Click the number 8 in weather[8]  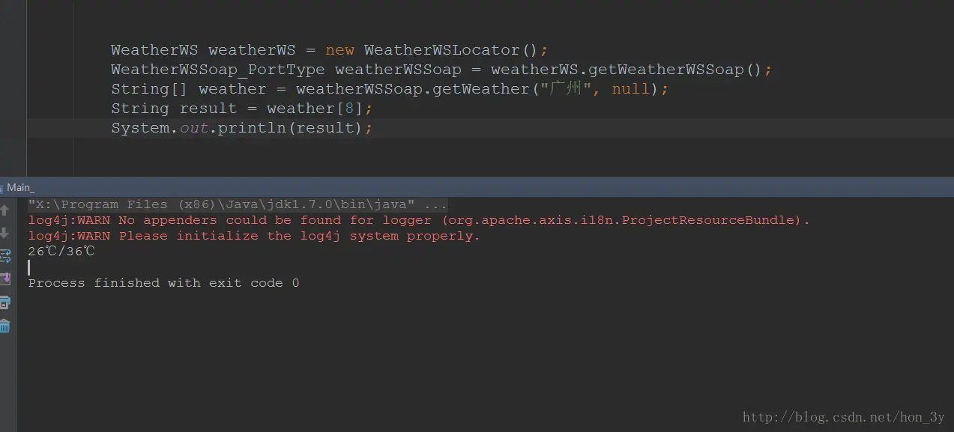(x=349, y=109)
